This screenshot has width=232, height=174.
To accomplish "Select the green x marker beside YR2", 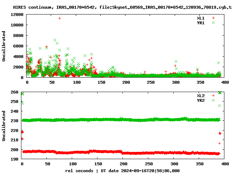I will click(213, 100).
